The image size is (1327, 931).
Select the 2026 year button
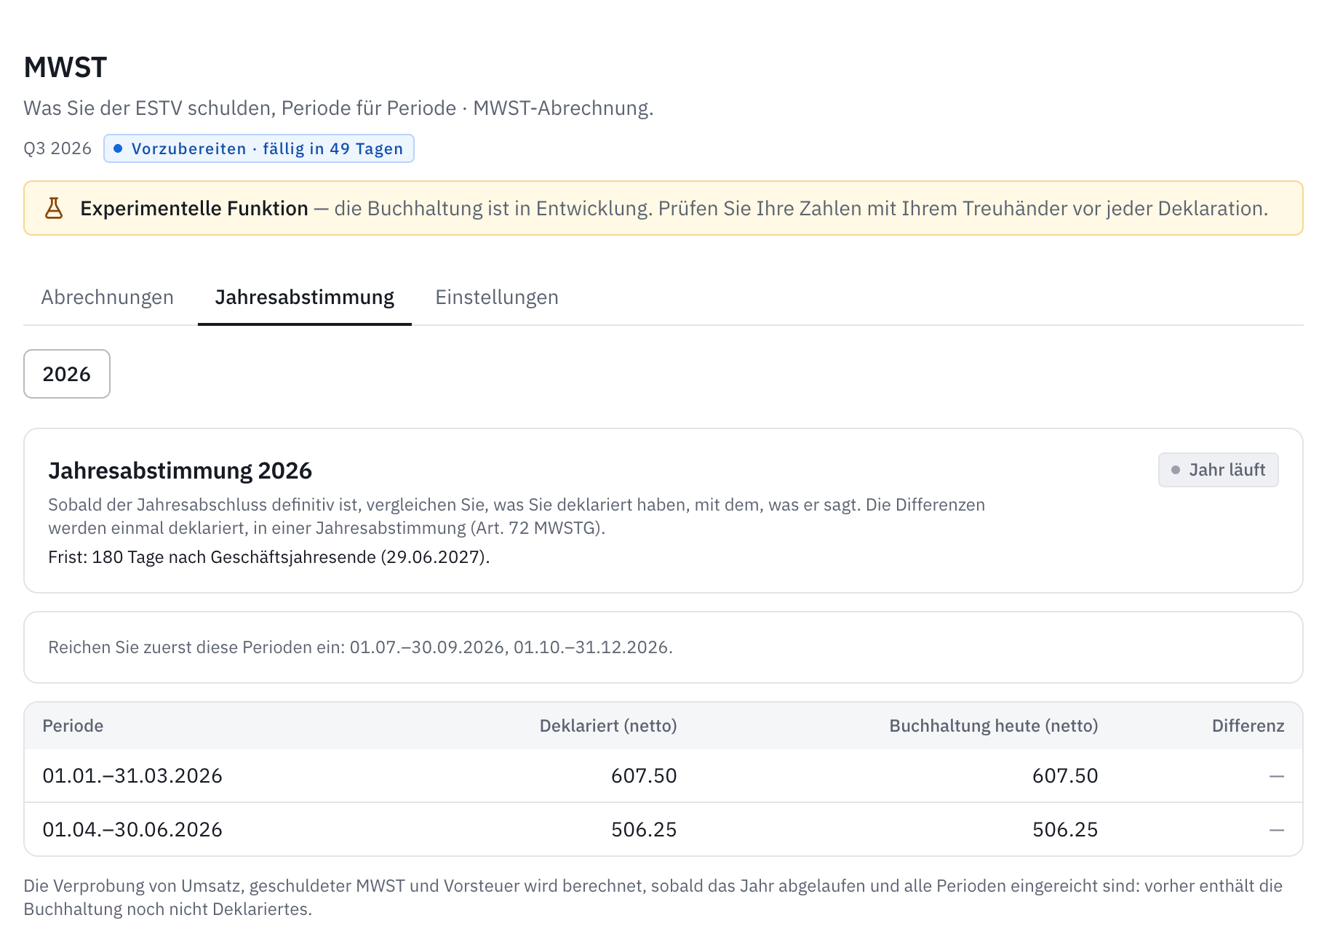(67, 374)
